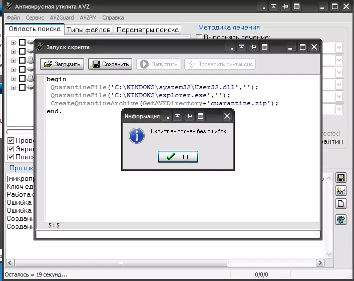Open the Справка menu
Screen dimensions: 354x281
[113, 18]
